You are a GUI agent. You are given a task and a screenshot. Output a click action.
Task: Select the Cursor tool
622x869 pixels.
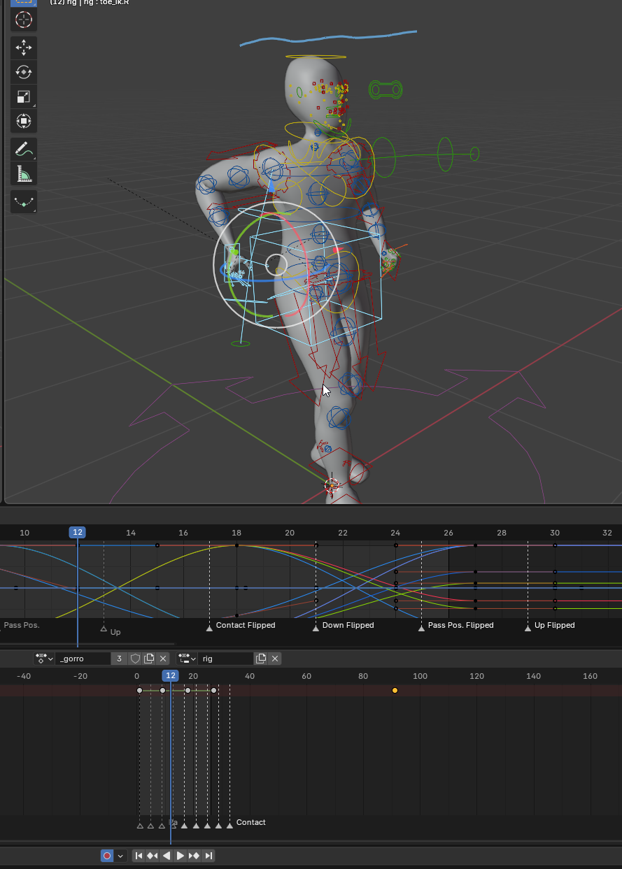pos(24,20)
